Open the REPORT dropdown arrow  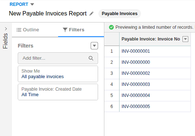(32, 4)
